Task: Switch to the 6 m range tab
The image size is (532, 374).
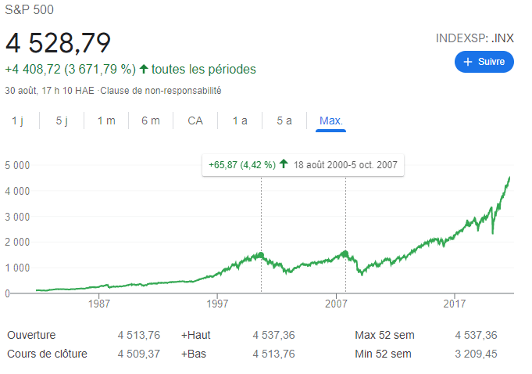Action: (x=151, y=120)
